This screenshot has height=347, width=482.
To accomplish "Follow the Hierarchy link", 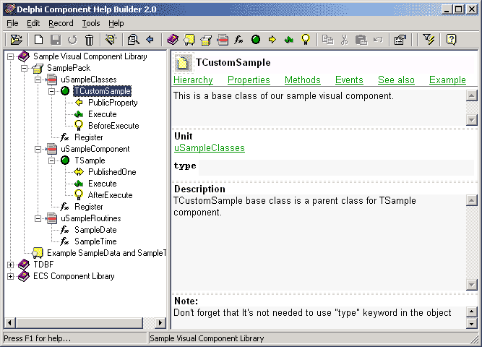I will [x=193, y=80].
